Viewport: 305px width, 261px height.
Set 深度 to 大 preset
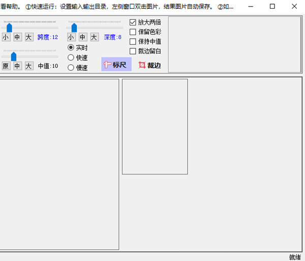click(x=94, y=37)
